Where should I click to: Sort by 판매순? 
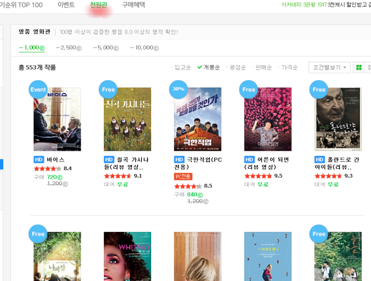click(x=262, y=67)
